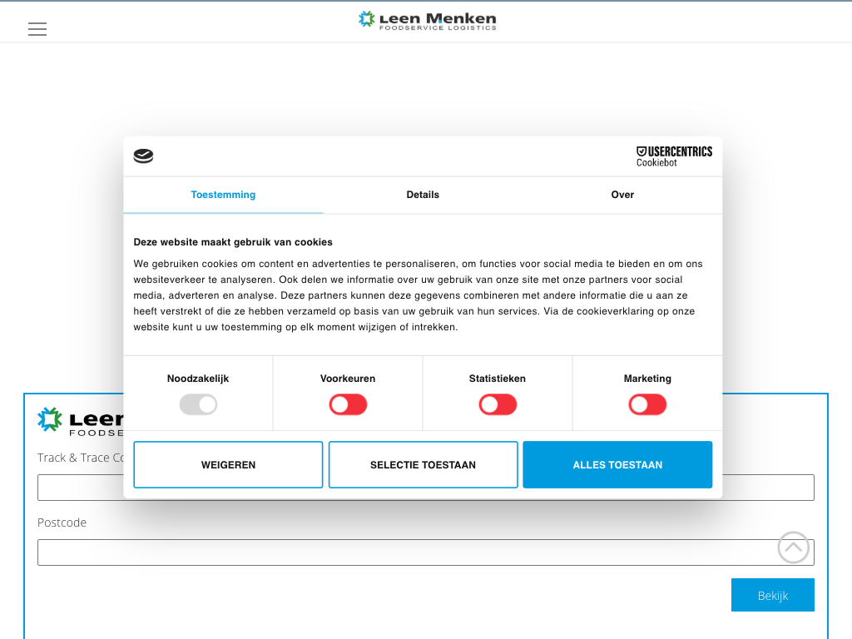This screenshot has height=639, width=852.
Task: Enable the Voorkeuren cookie toggle
Action: pos(348,405)
